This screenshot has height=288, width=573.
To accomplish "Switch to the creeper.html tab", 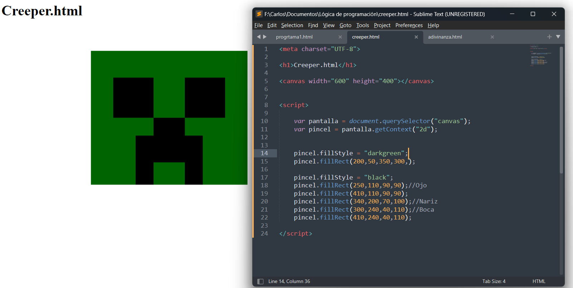I will point(366,37).
